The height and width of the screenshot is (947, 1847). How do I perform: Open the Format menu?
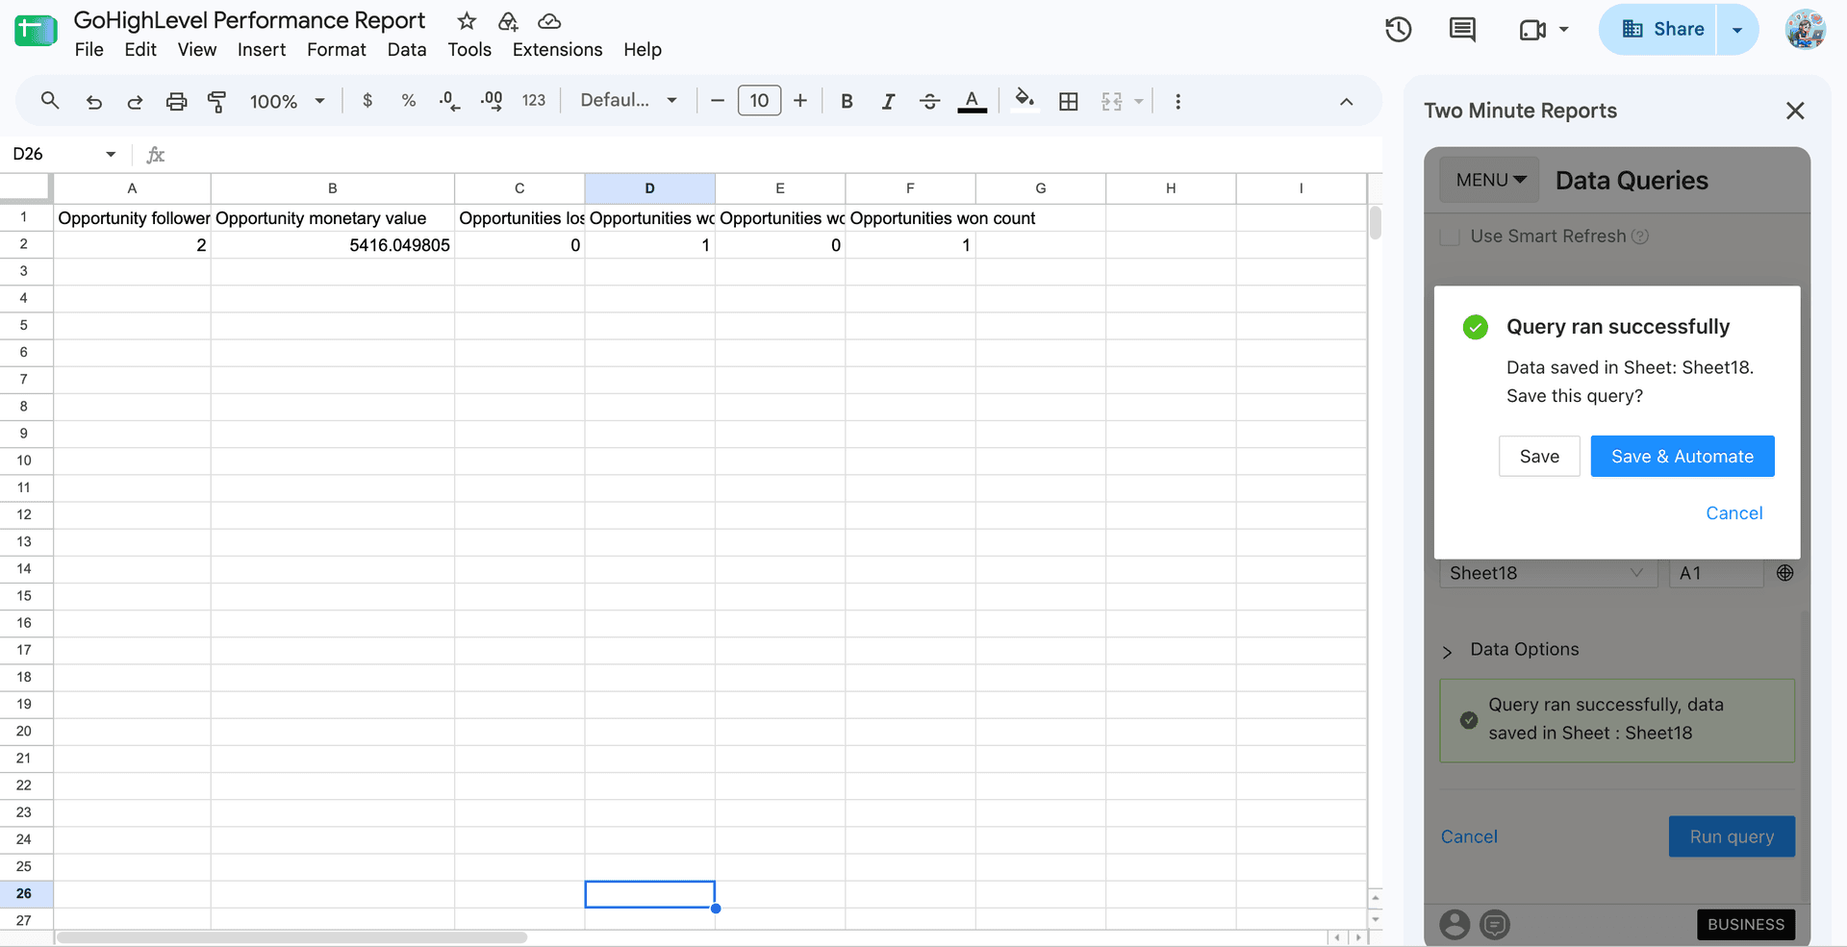click(x=337, y=50)
